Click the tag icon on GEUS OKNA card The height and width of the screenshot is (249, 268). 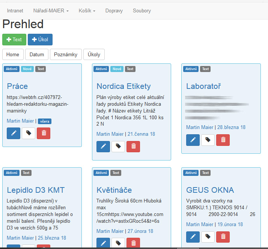(208, 237)
